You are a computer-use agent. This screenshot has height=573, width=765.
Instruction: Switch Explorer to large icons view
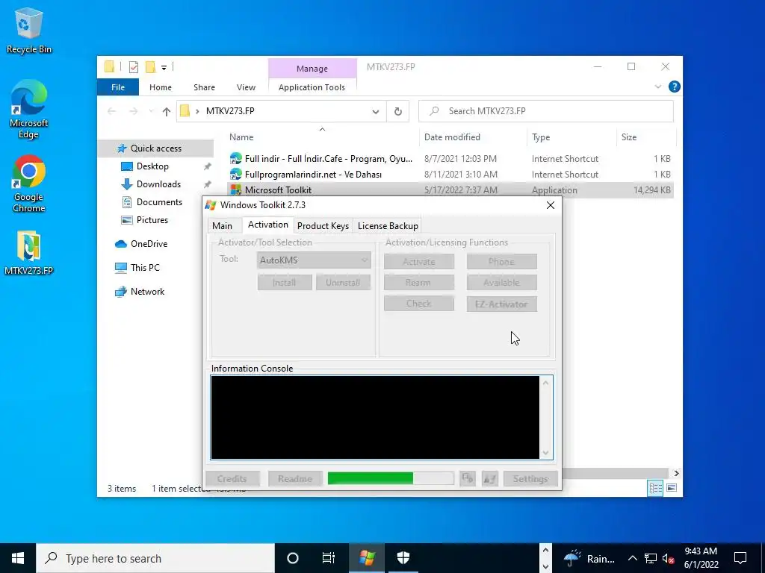coord(672,488)
